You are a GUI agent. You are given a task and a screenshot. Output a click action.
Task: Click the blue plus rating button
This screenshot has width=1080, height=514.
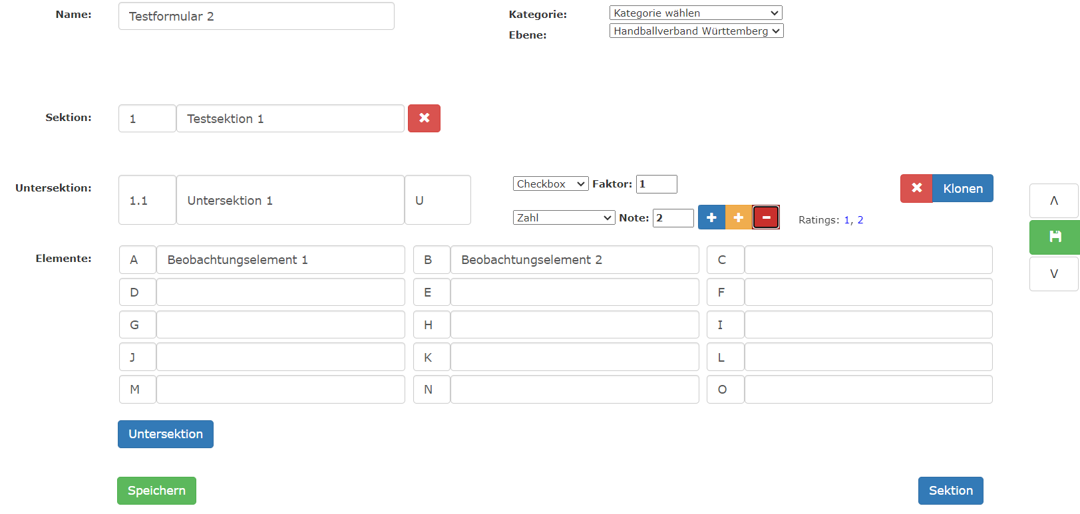[711, 217]
